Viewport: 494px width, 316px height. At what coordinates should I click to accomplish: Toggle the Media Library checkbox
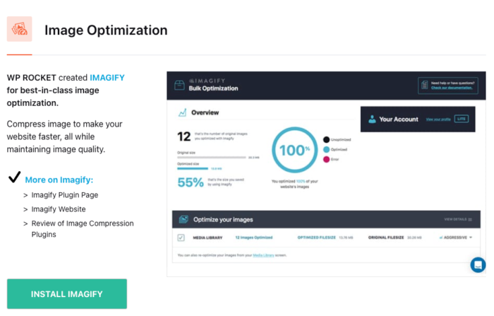coord(181,238)
